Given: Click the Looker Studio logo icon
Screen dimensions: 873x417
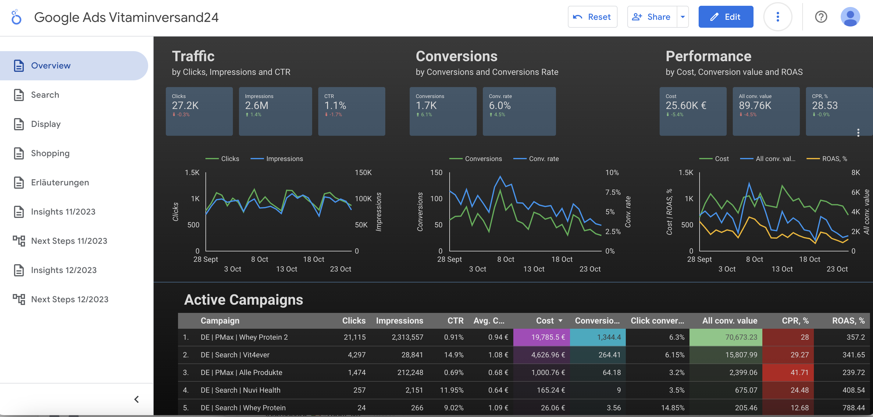Looking at the screenshot, I should (x=16, y=17).
